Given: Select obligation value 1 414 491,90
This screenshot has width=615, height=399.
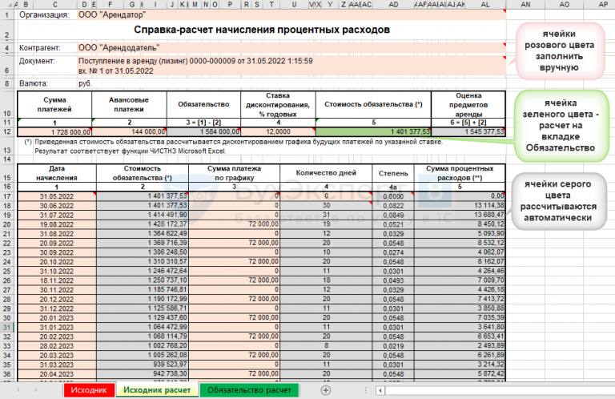Looking at the screenshot, I should (x=143, y=215).
